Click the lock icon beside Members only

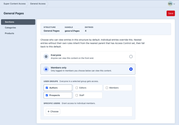pos(46,69)
